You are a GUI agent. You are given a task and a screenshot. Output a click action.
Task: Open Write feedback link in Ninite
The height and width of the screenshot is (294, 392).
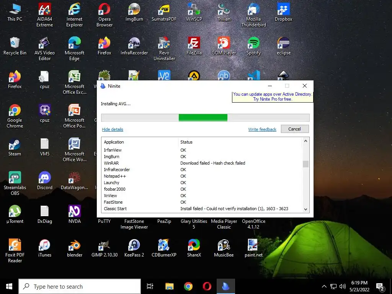tap(262, 129)
